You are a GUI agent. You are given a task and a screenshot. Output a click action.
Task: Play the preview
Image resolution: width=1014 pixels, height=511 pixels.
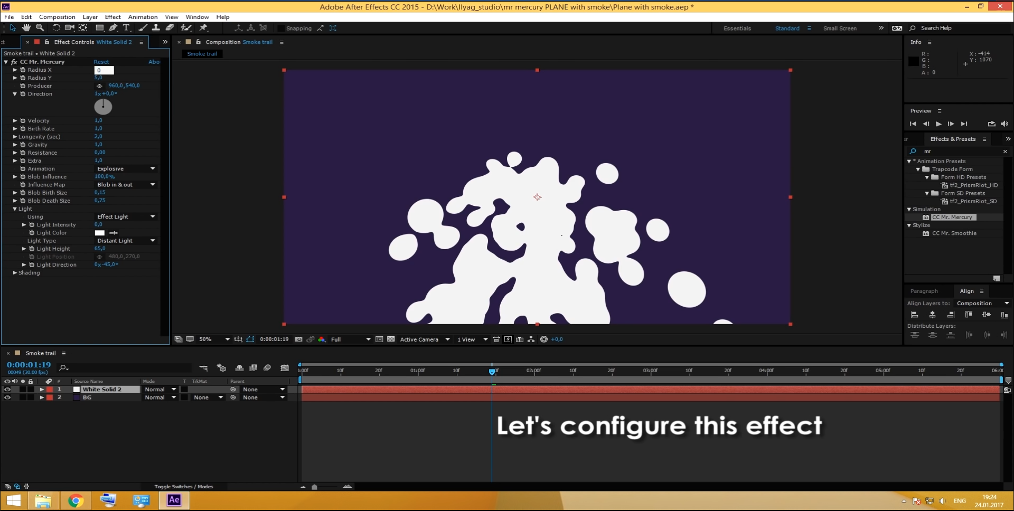[938, 124]
